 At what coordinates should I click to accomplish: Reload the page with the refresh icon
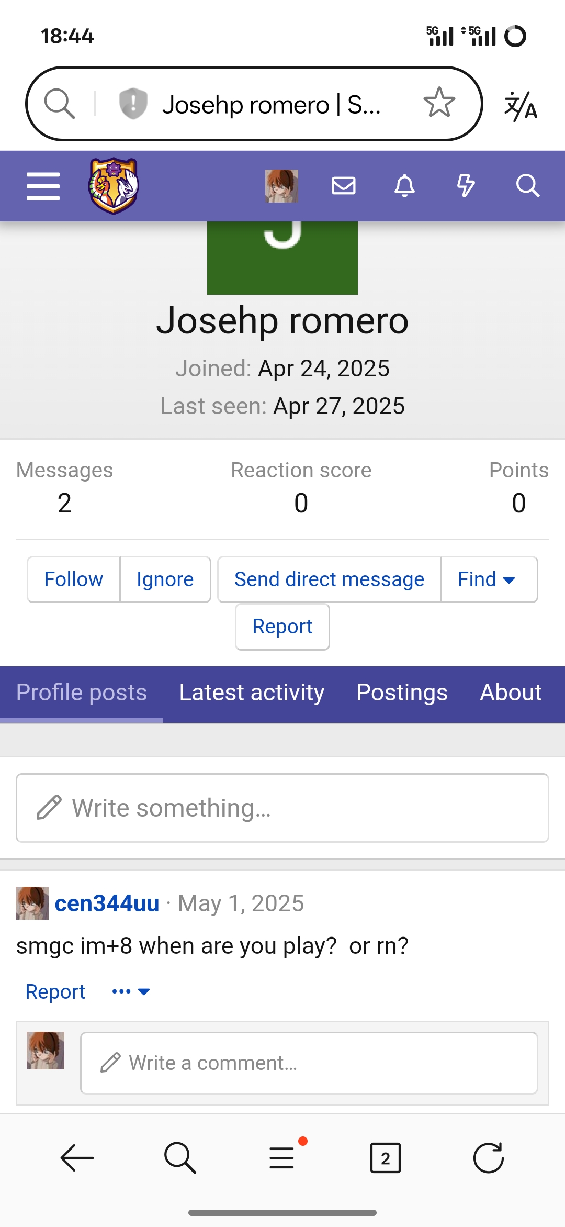(x=488, y=1157)
